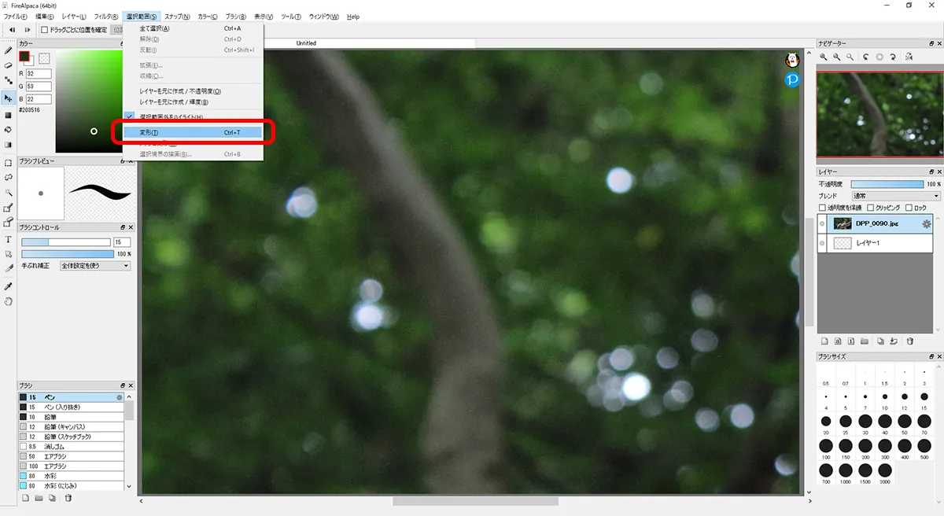
Task: Choose the Bucket fill tool
Action: 8,130
